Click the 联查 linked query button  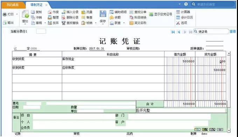115,23
